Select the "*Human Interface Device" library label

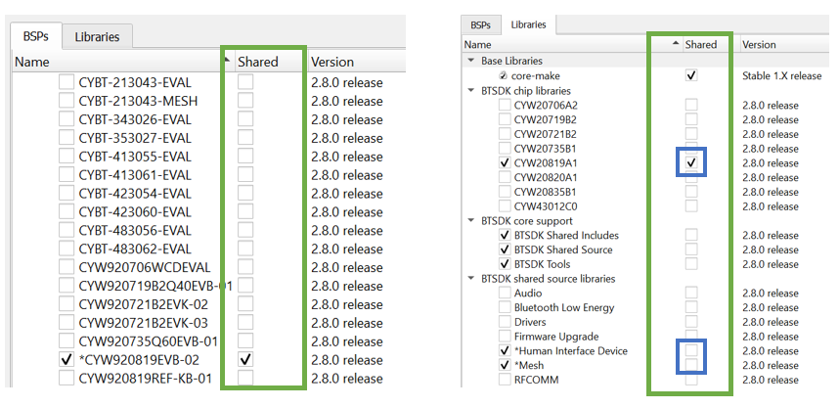[x=570, y=350]
